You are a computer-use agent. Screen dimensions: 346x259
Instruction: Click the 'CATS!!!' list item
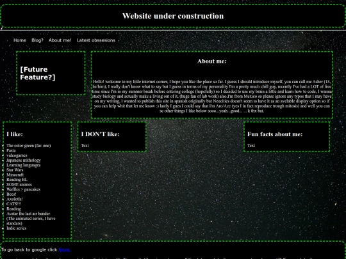[14, 204]
